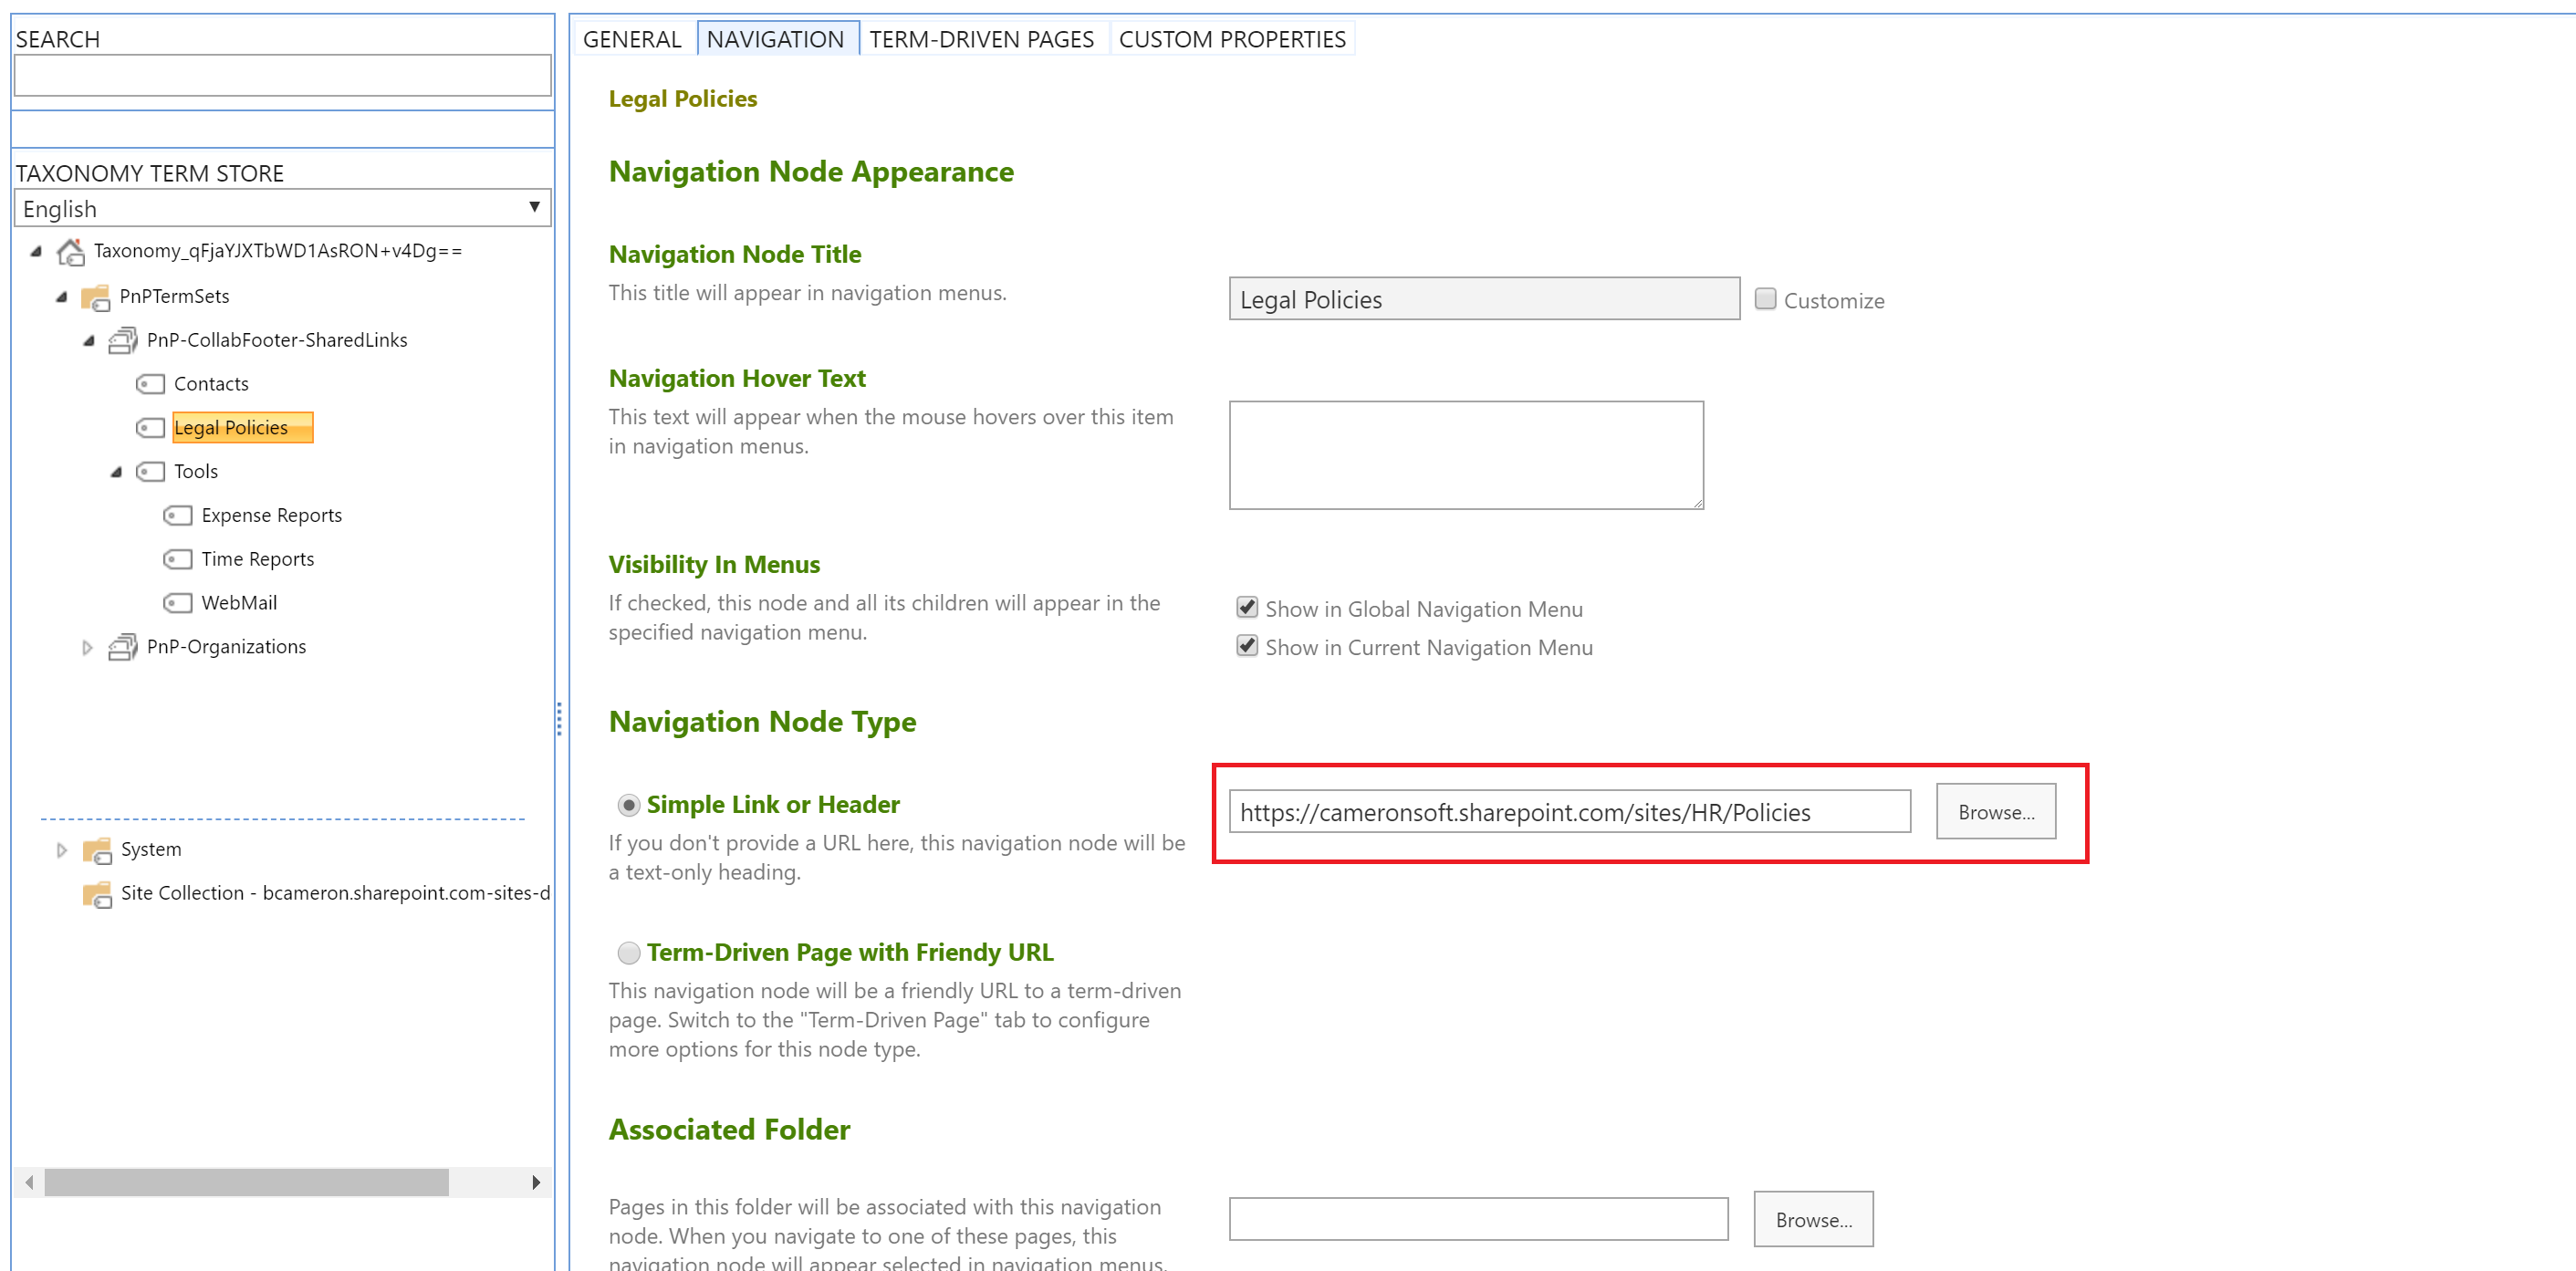Open the English language dropdown
Image resolution: width=2576 pixels, height=1271 pixels.
pos(282,208)
